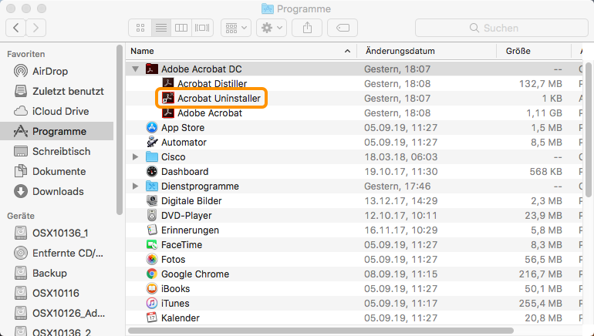The image size is (594, 336).
Task: Collapse the Adobe Acrobat DC folder
Action: click(135, 69)
